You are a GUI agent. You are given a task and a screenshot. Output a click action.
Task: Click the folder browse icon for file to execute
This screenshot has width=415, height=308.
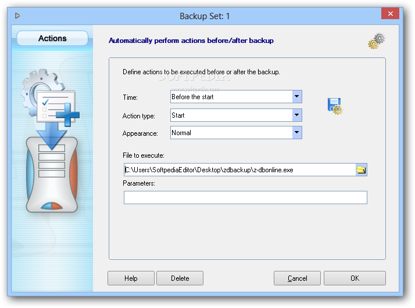click(361, 169)
